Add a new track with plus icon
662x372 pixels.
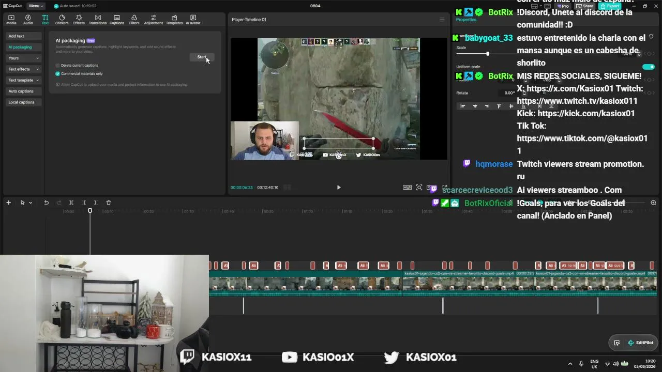click(x=8, y=203)
